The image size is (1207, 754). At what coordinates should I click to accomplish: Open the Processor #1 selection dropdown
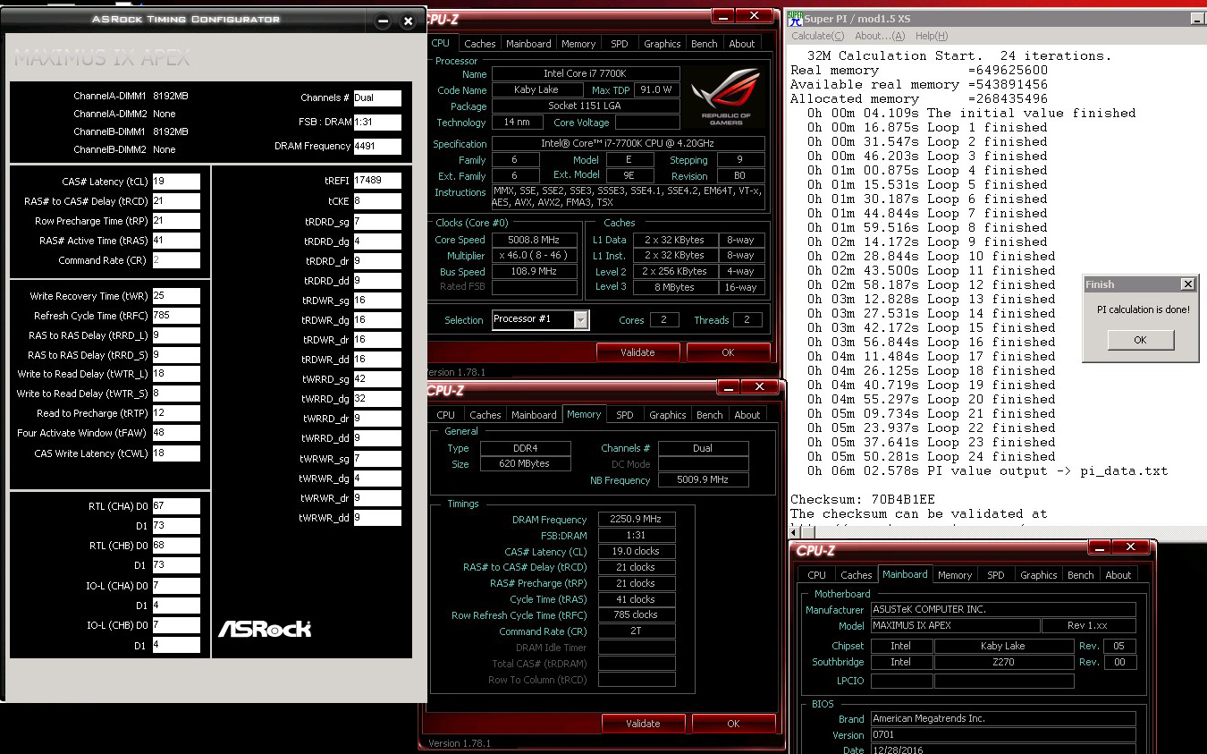click(x=581, y=319)
